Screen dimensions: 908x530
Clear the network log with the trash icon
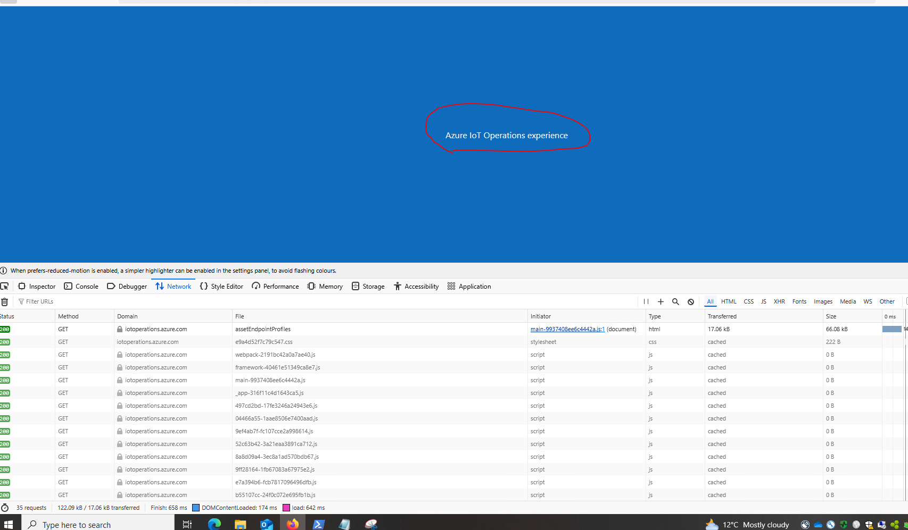(x=4, y=301)
